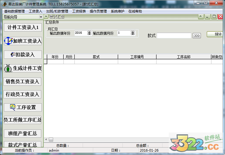Click the 工序名称 column header
225x155 pixels.
(184, 57)
